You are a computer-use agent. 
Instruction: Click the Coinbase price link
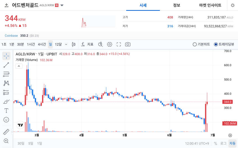[x=11, y=36]
